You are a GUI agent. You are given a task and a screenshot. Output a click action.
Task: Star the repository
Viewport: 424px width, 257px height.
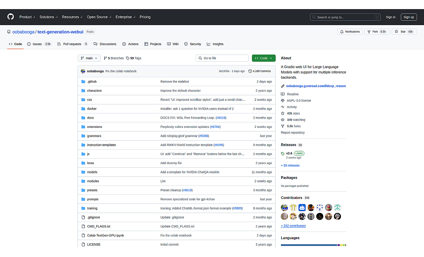(x=404, y=32)
